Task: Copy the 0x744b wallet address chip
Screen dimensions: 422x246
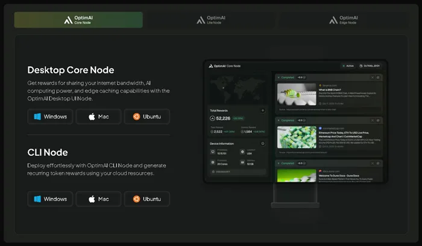Action: pos(370,66)
